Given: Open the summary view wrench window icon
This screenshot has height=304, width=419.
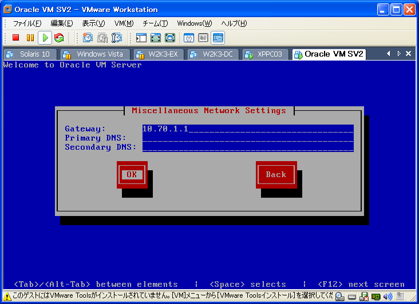Looking at the screenshot, I should [189, 38].
